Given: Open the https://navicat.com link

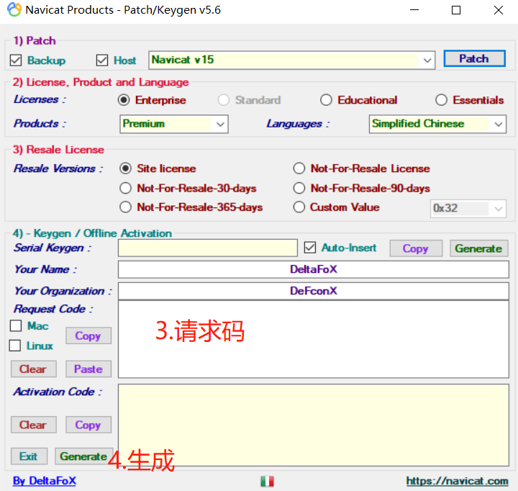Looking at the screenshot, I should click(x=458, y=481).
